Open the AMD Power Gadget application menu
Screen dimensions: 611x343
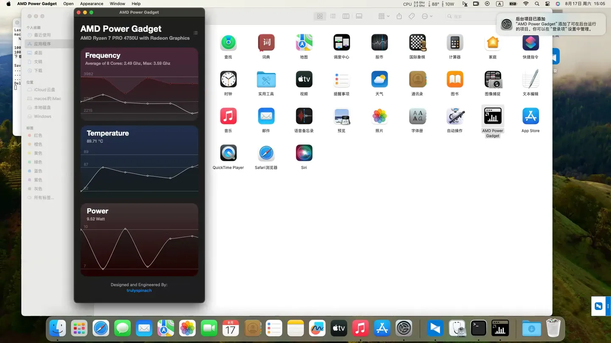click(37, 3)
